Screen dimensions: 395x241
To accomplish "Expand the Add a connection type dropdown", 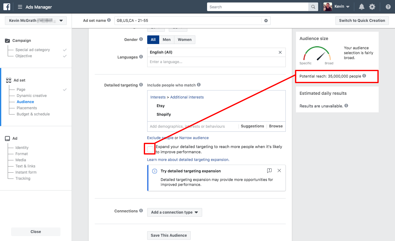I will pyautogui.click(x=174, y=212).
